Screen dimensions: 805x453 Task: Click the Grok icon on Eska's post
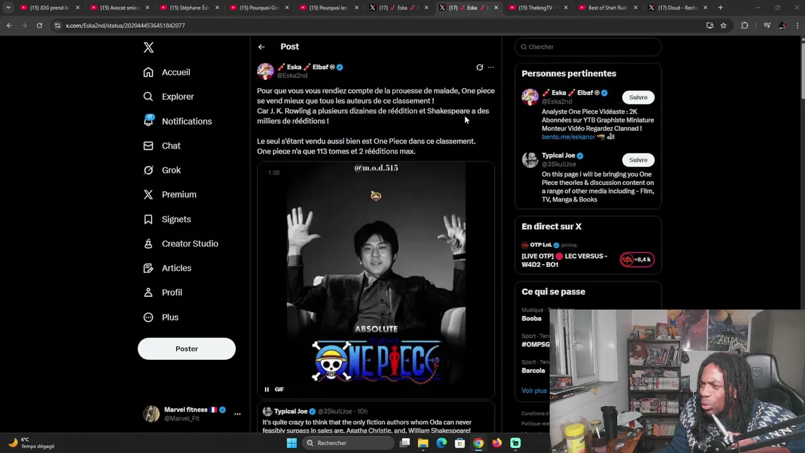(479, 67)
